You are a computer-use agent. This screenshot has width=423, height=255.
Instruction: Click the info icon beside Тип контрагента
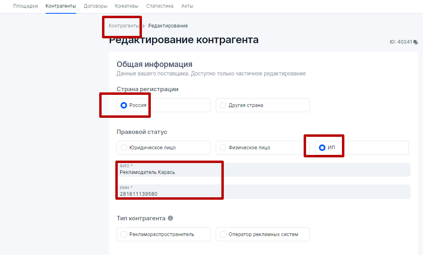click(x=171, y=218)
